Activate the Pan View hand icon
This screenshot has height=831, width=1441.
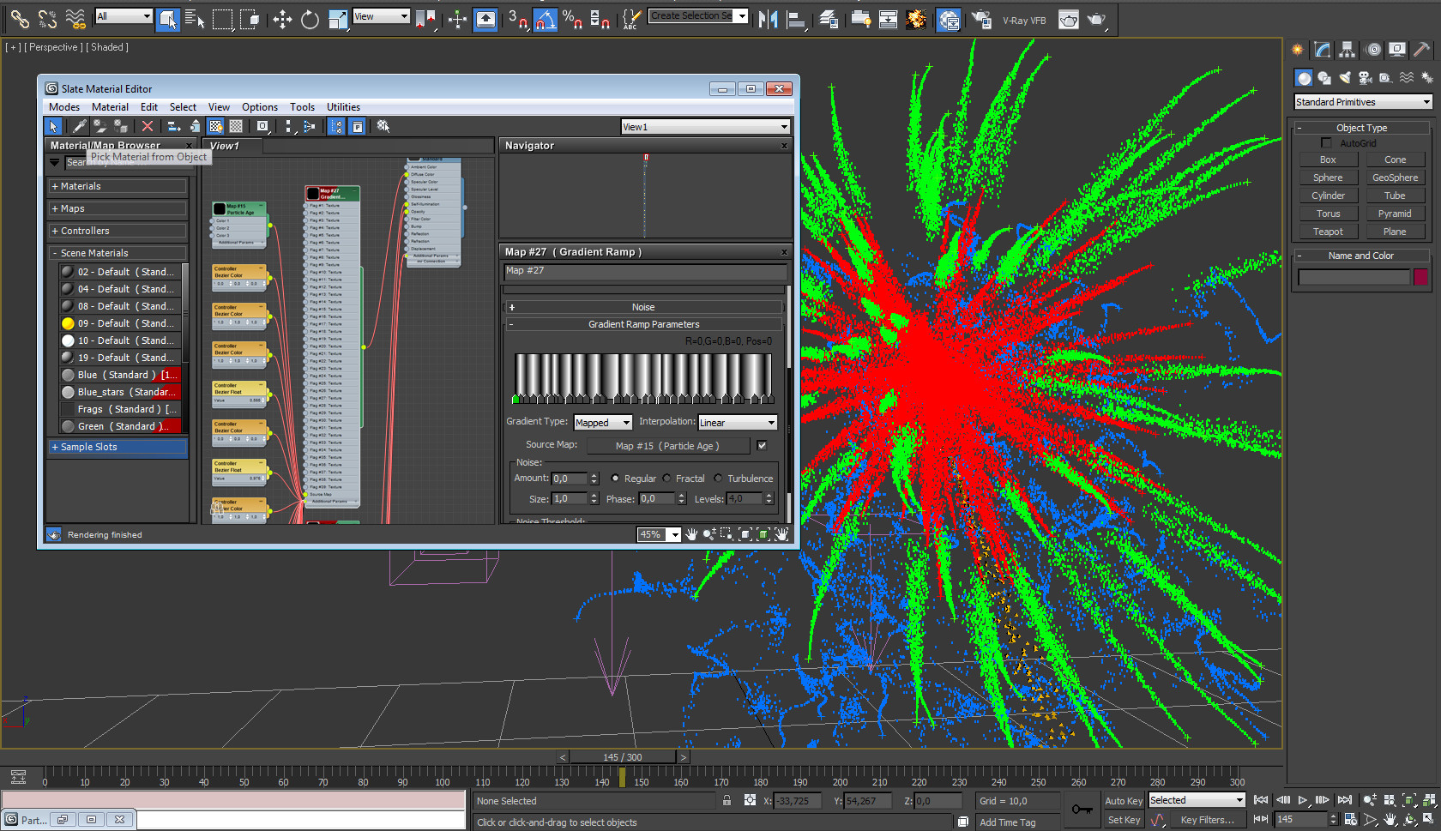point(1390,821)
